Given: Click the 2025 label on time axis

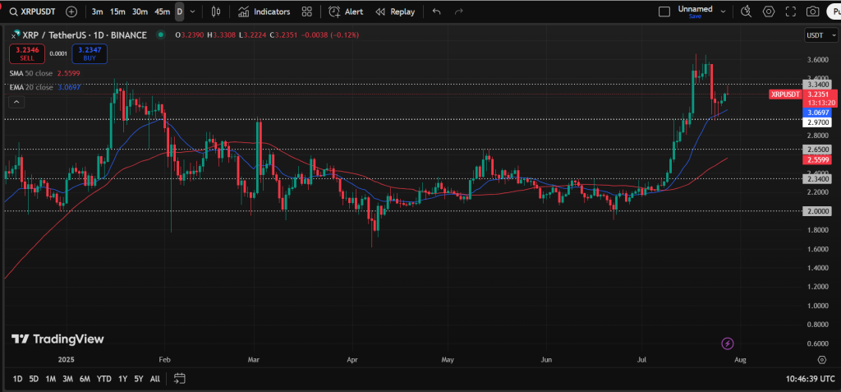Looking at the screenshot, I should click(67, 359).
